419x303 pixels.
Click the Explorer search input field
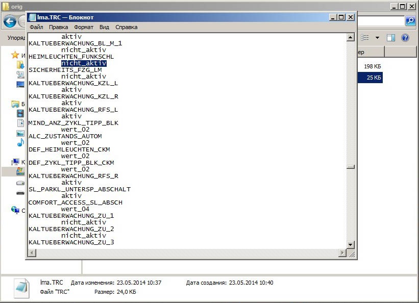(x=381, y=20)
